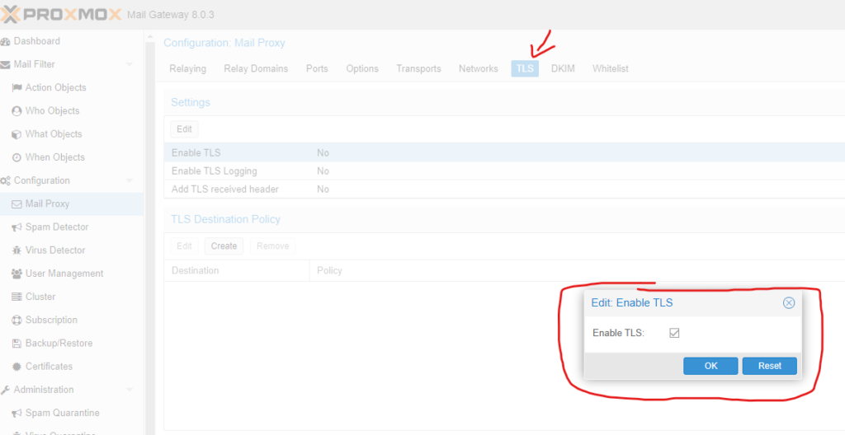Click the Configuration gears icon
The width and height of the screenshot is (845, 435).
click(6, 181)
